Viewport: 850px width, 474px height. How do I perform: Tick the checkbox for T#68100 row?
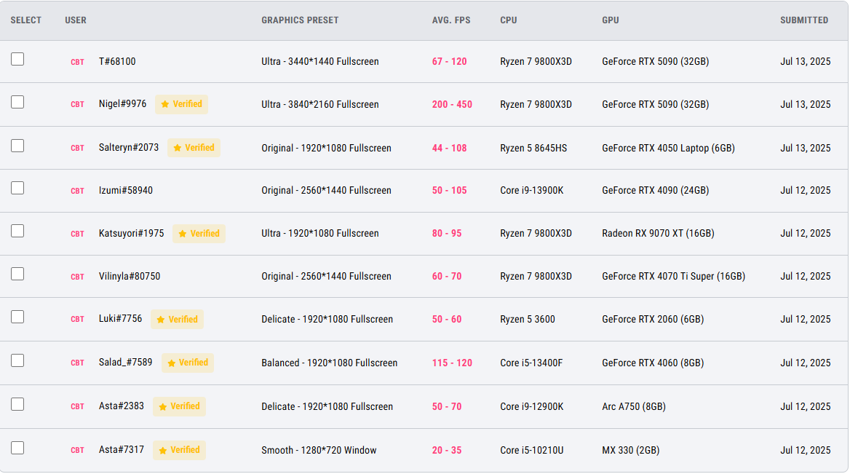pos(17,59)
